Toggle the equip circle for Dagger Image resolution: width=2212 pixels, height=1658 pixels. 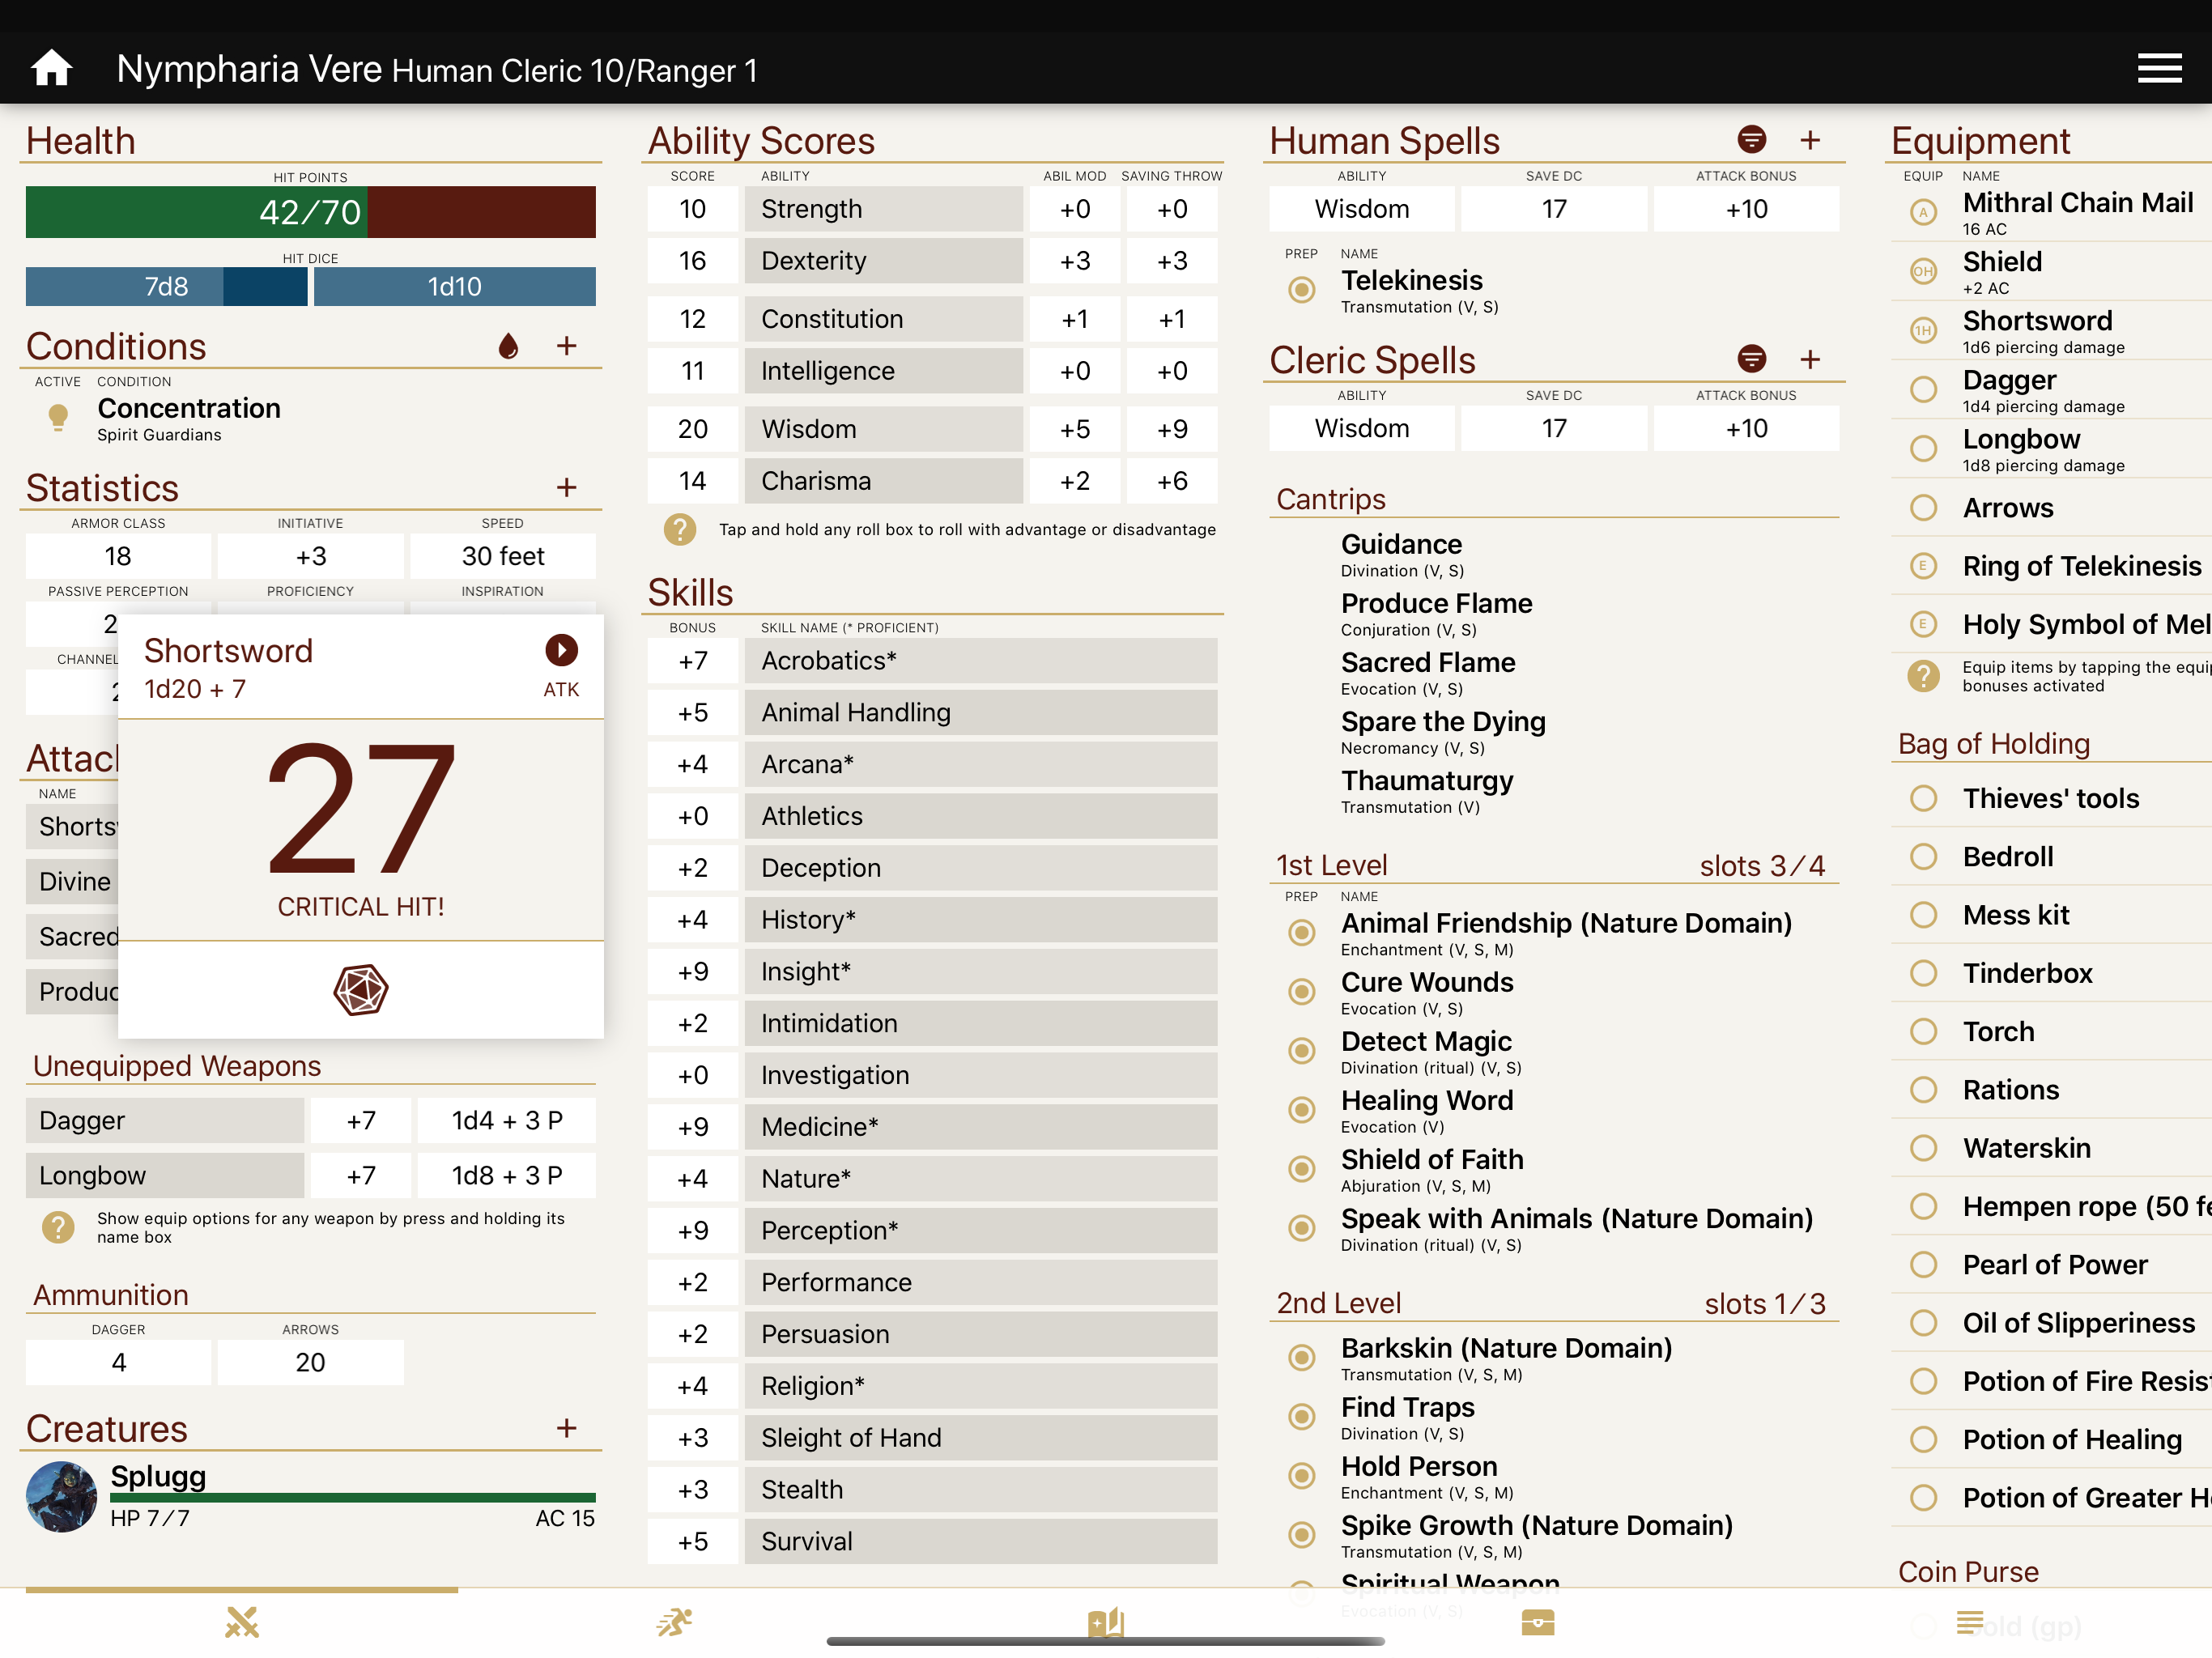click(x=1922, y=389)
